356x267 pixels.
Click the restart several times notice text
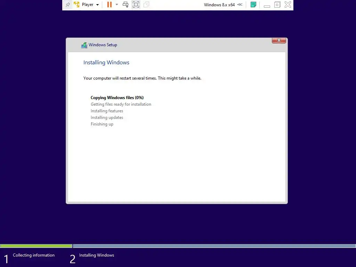click(x=142, y=78)
